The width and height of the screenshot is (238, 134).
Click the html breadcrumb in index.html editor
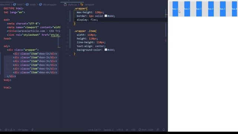coord(18,4)
